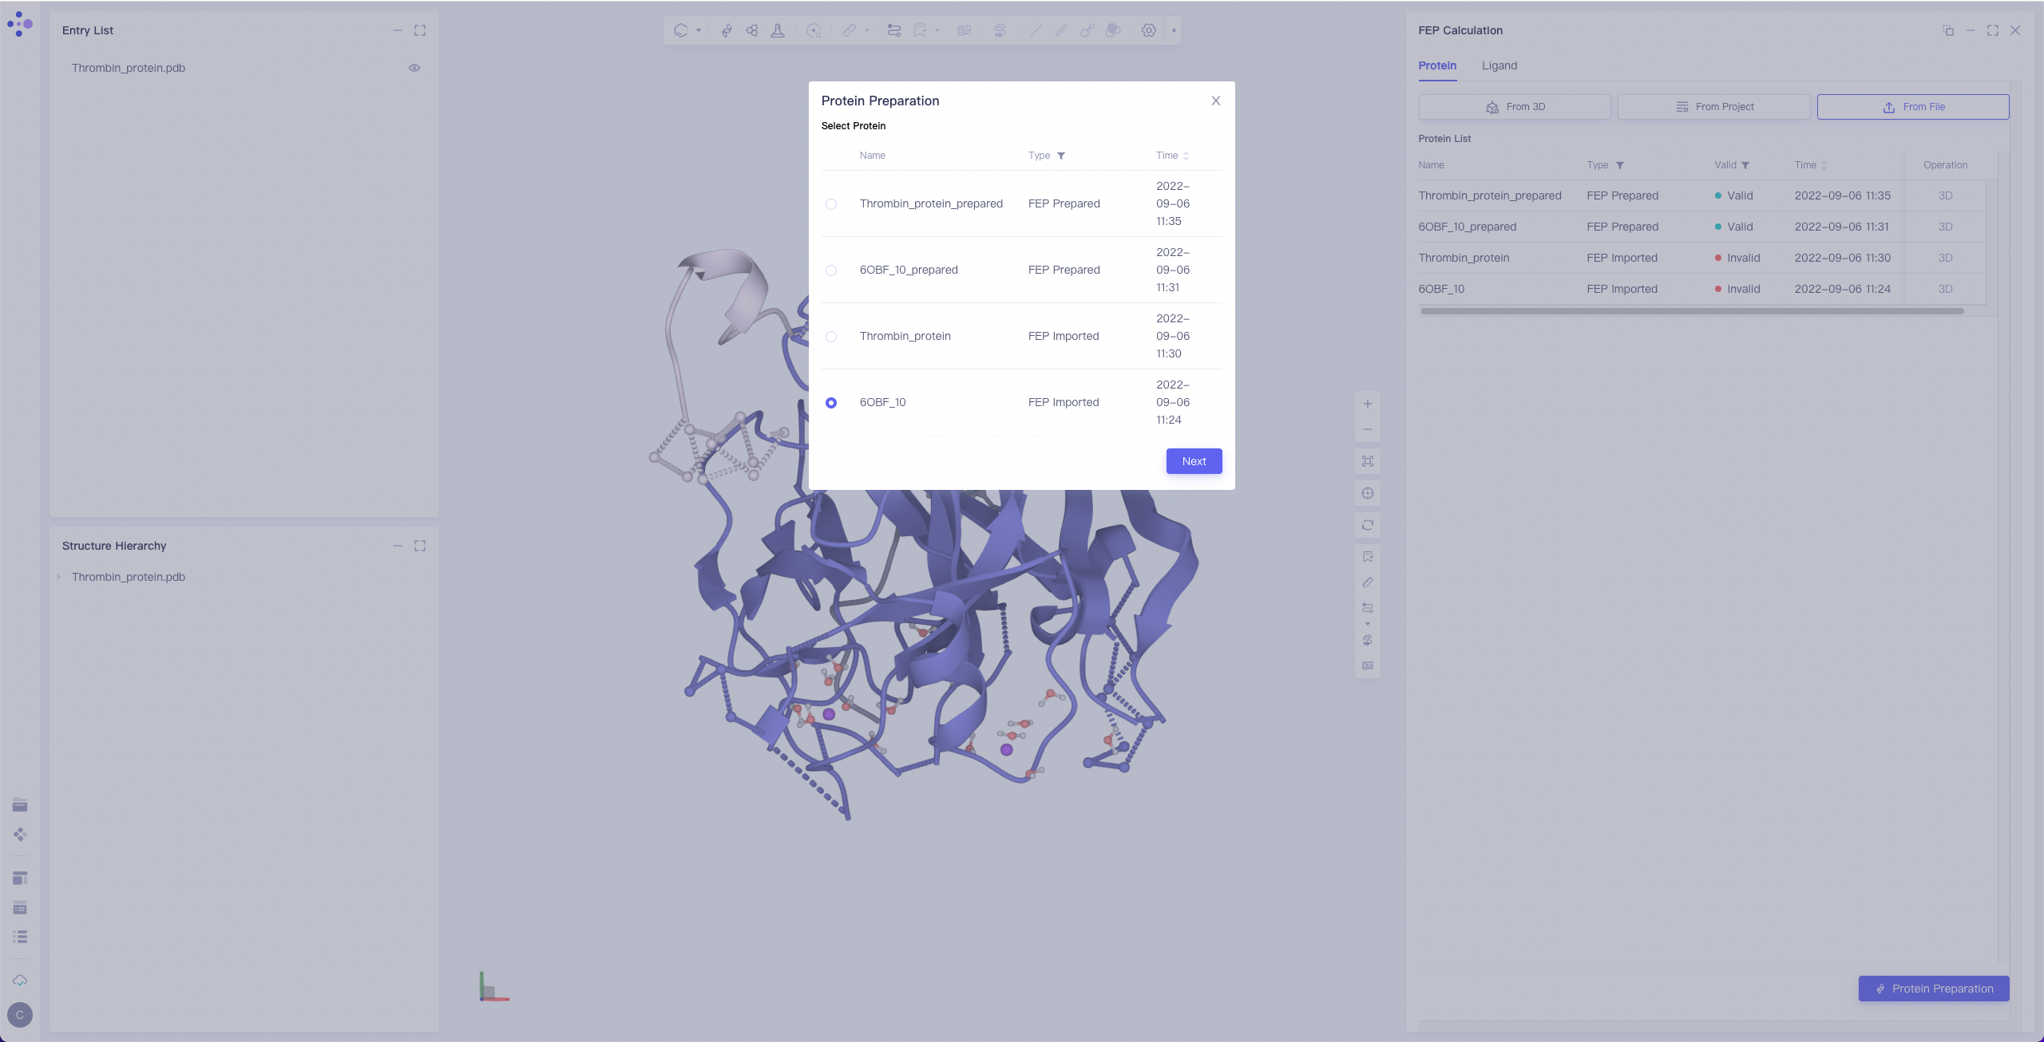Select the 6OBF_10 radio button
This screenshot has height=1042, width=2044.
pos(831,403)
